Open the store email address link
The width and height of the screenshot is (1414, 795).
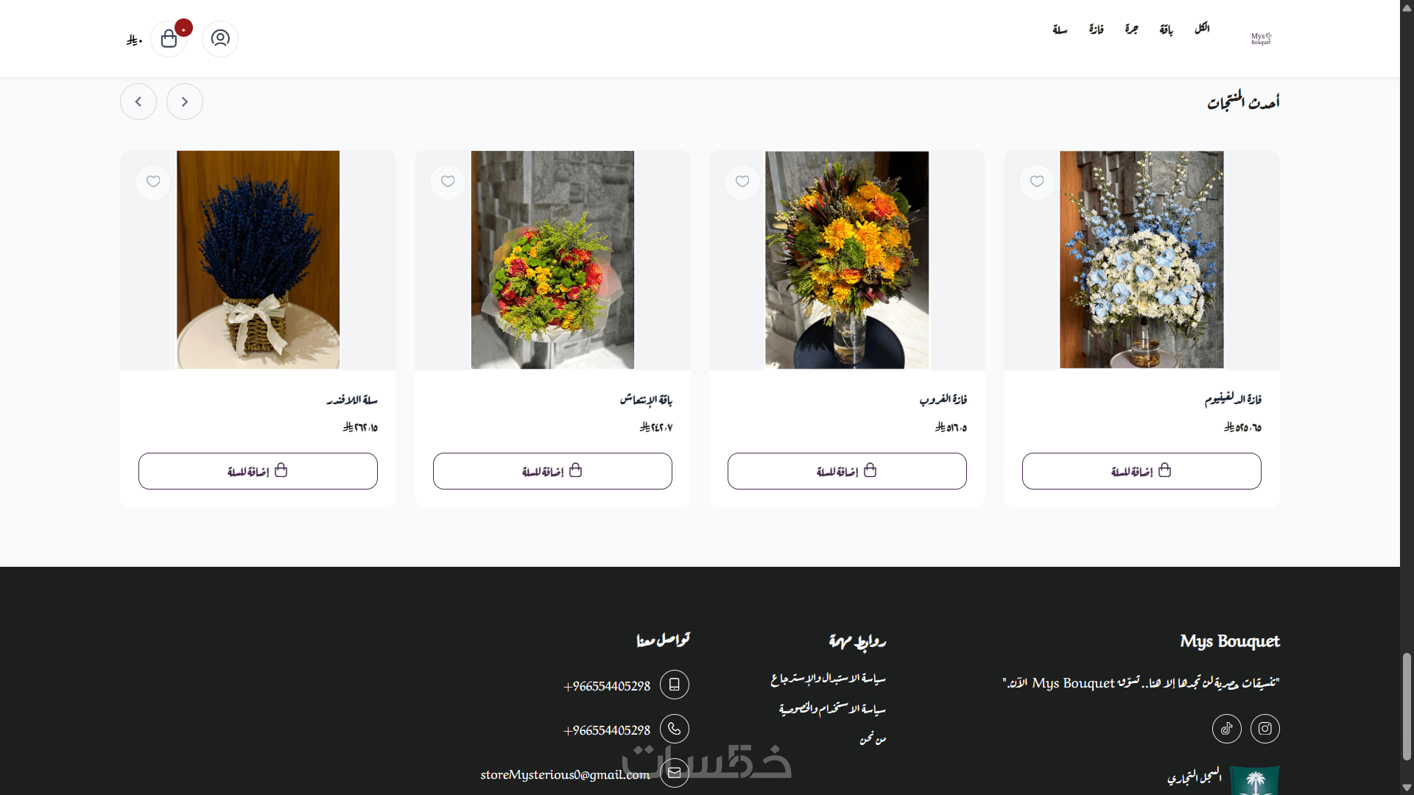pyautogui.click(x=565, y=774)
